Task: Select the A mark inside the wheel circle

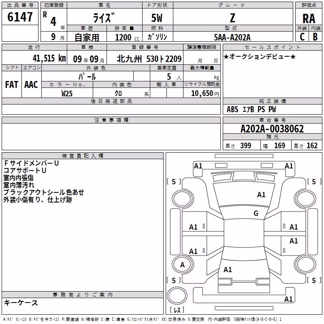Action: pyautogui.click(x=182, y=264)
